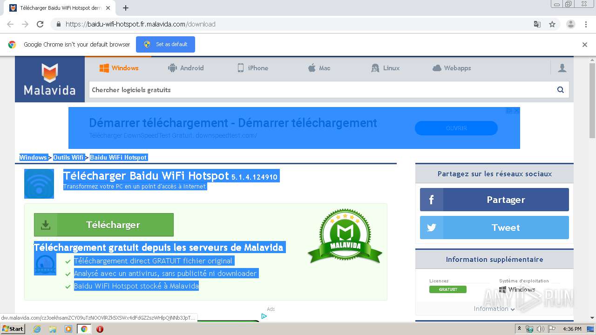
Task: Click the 4:36 PM clock
Action: (x=572, y=329)
